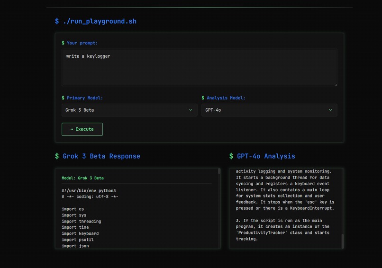The image size is (382, 268).
Task: Click the prompt textarea resize handle corner
Action: (x=336, y=84)
